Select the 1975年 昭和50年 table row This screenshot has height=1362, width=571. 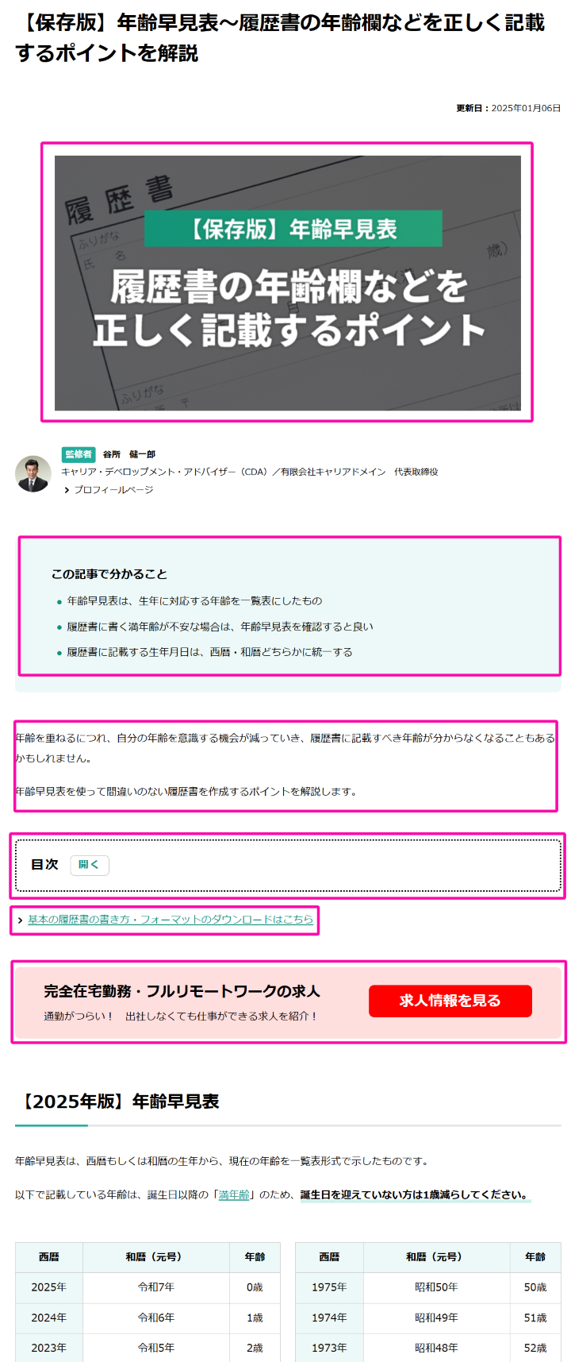[x=428, y=1287]
